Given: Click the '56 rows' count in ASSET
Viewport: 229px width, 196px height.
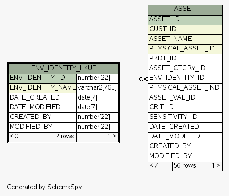Looking at the screenshot, I should (185, 166).
